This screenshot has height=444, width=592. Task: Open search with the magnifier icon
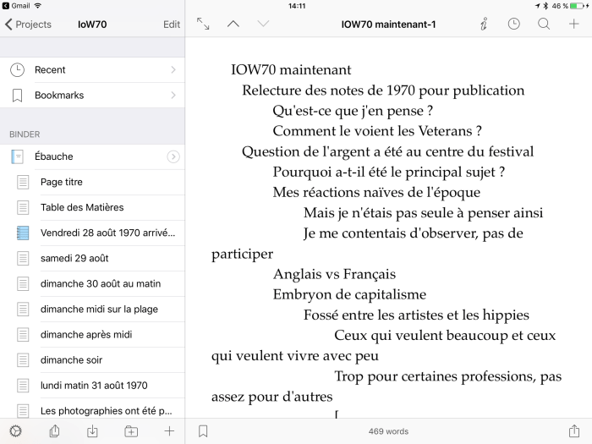point(544,25)
